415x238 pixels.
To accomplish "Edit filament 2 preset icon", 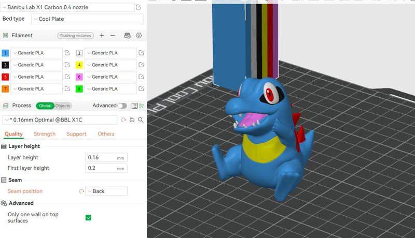I will tap(141, 53).
